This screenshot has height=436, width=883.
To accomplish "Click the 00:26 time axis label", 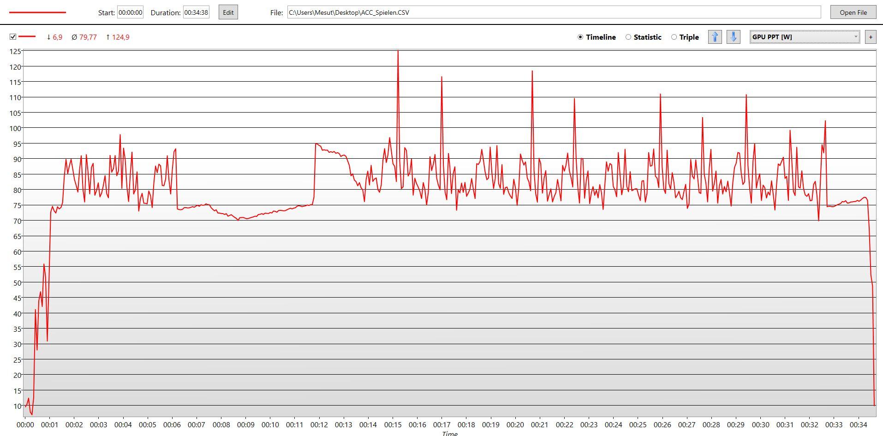I will coord(662,424).
